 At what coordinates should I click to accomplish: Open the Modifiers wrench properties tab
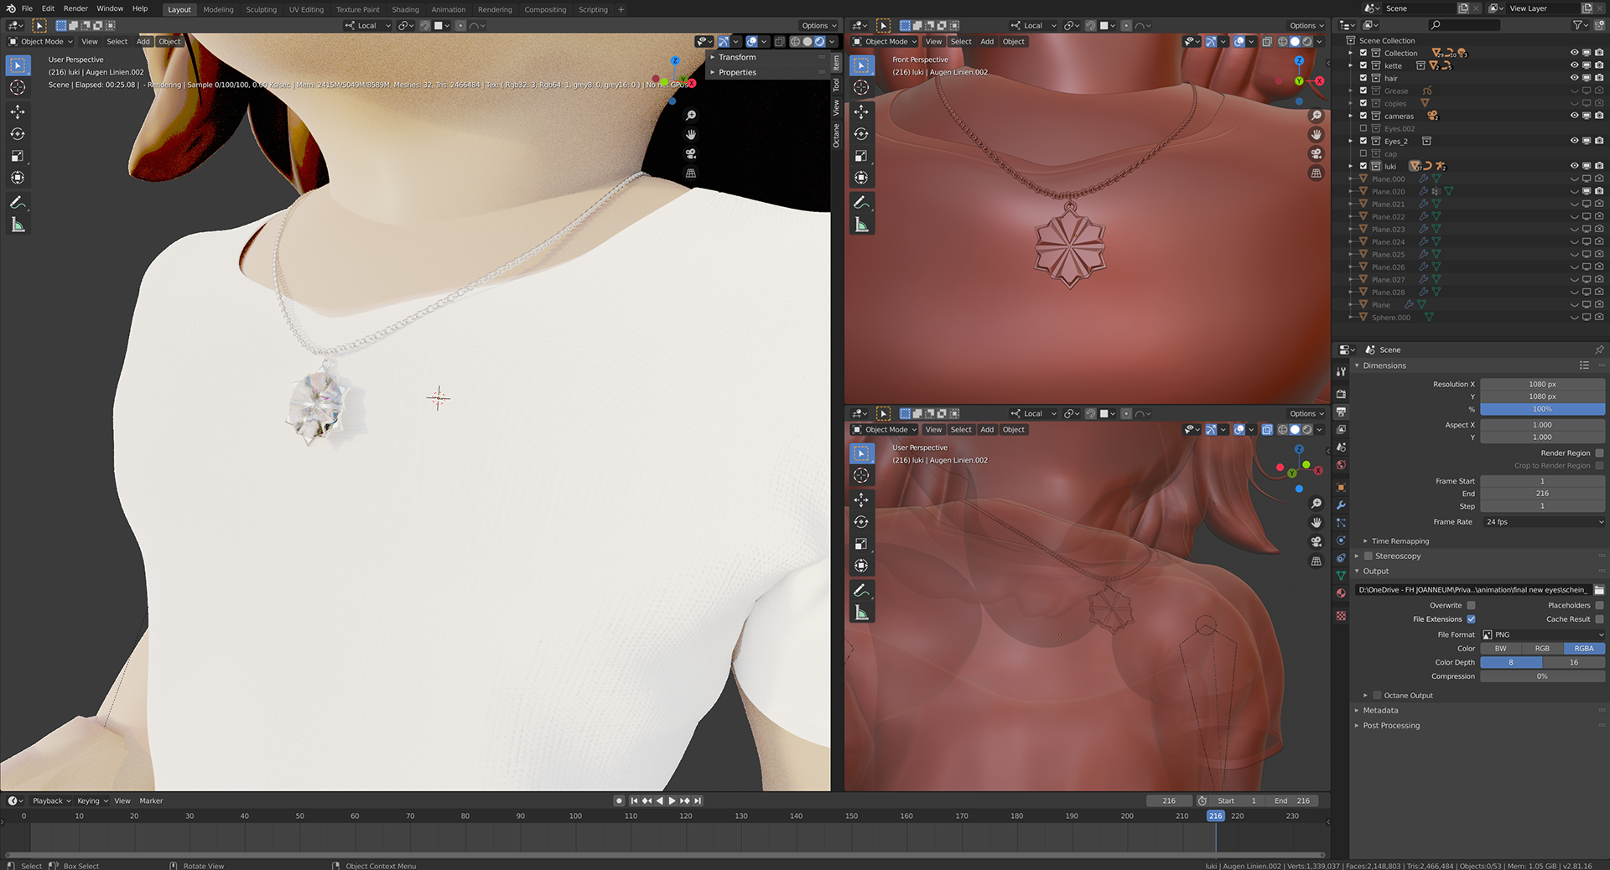[x=1341, y=505]
